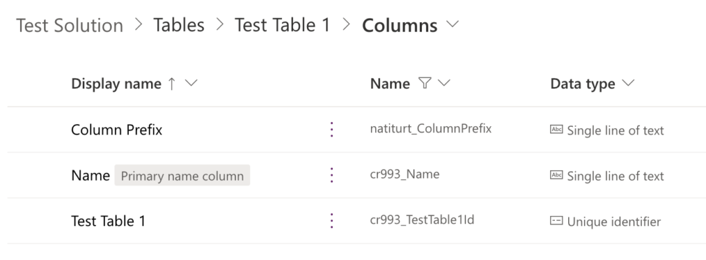706x260 pixels.
Task: Open the Display name column header dropdown
Action: (x=192, y=83)
